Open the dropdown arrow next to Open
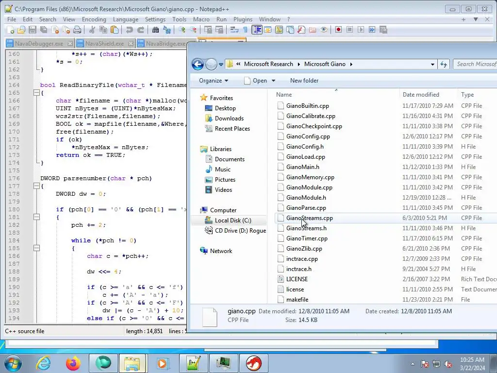The height and width of the screenshot is (373, 497). 274,81
